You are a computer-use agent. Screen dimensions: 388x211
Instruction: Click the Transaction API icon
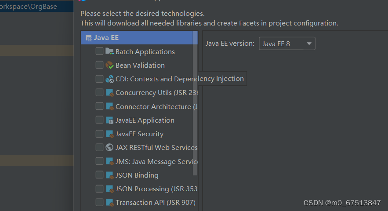(x=109, y=203)
